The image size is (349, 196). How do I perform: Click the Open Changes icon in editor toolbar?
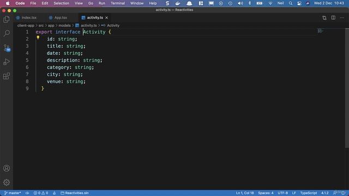coord(324,18)
